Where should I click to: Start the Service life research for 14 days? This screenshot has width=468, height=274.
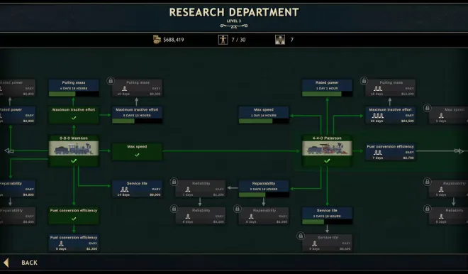point(137,189)
